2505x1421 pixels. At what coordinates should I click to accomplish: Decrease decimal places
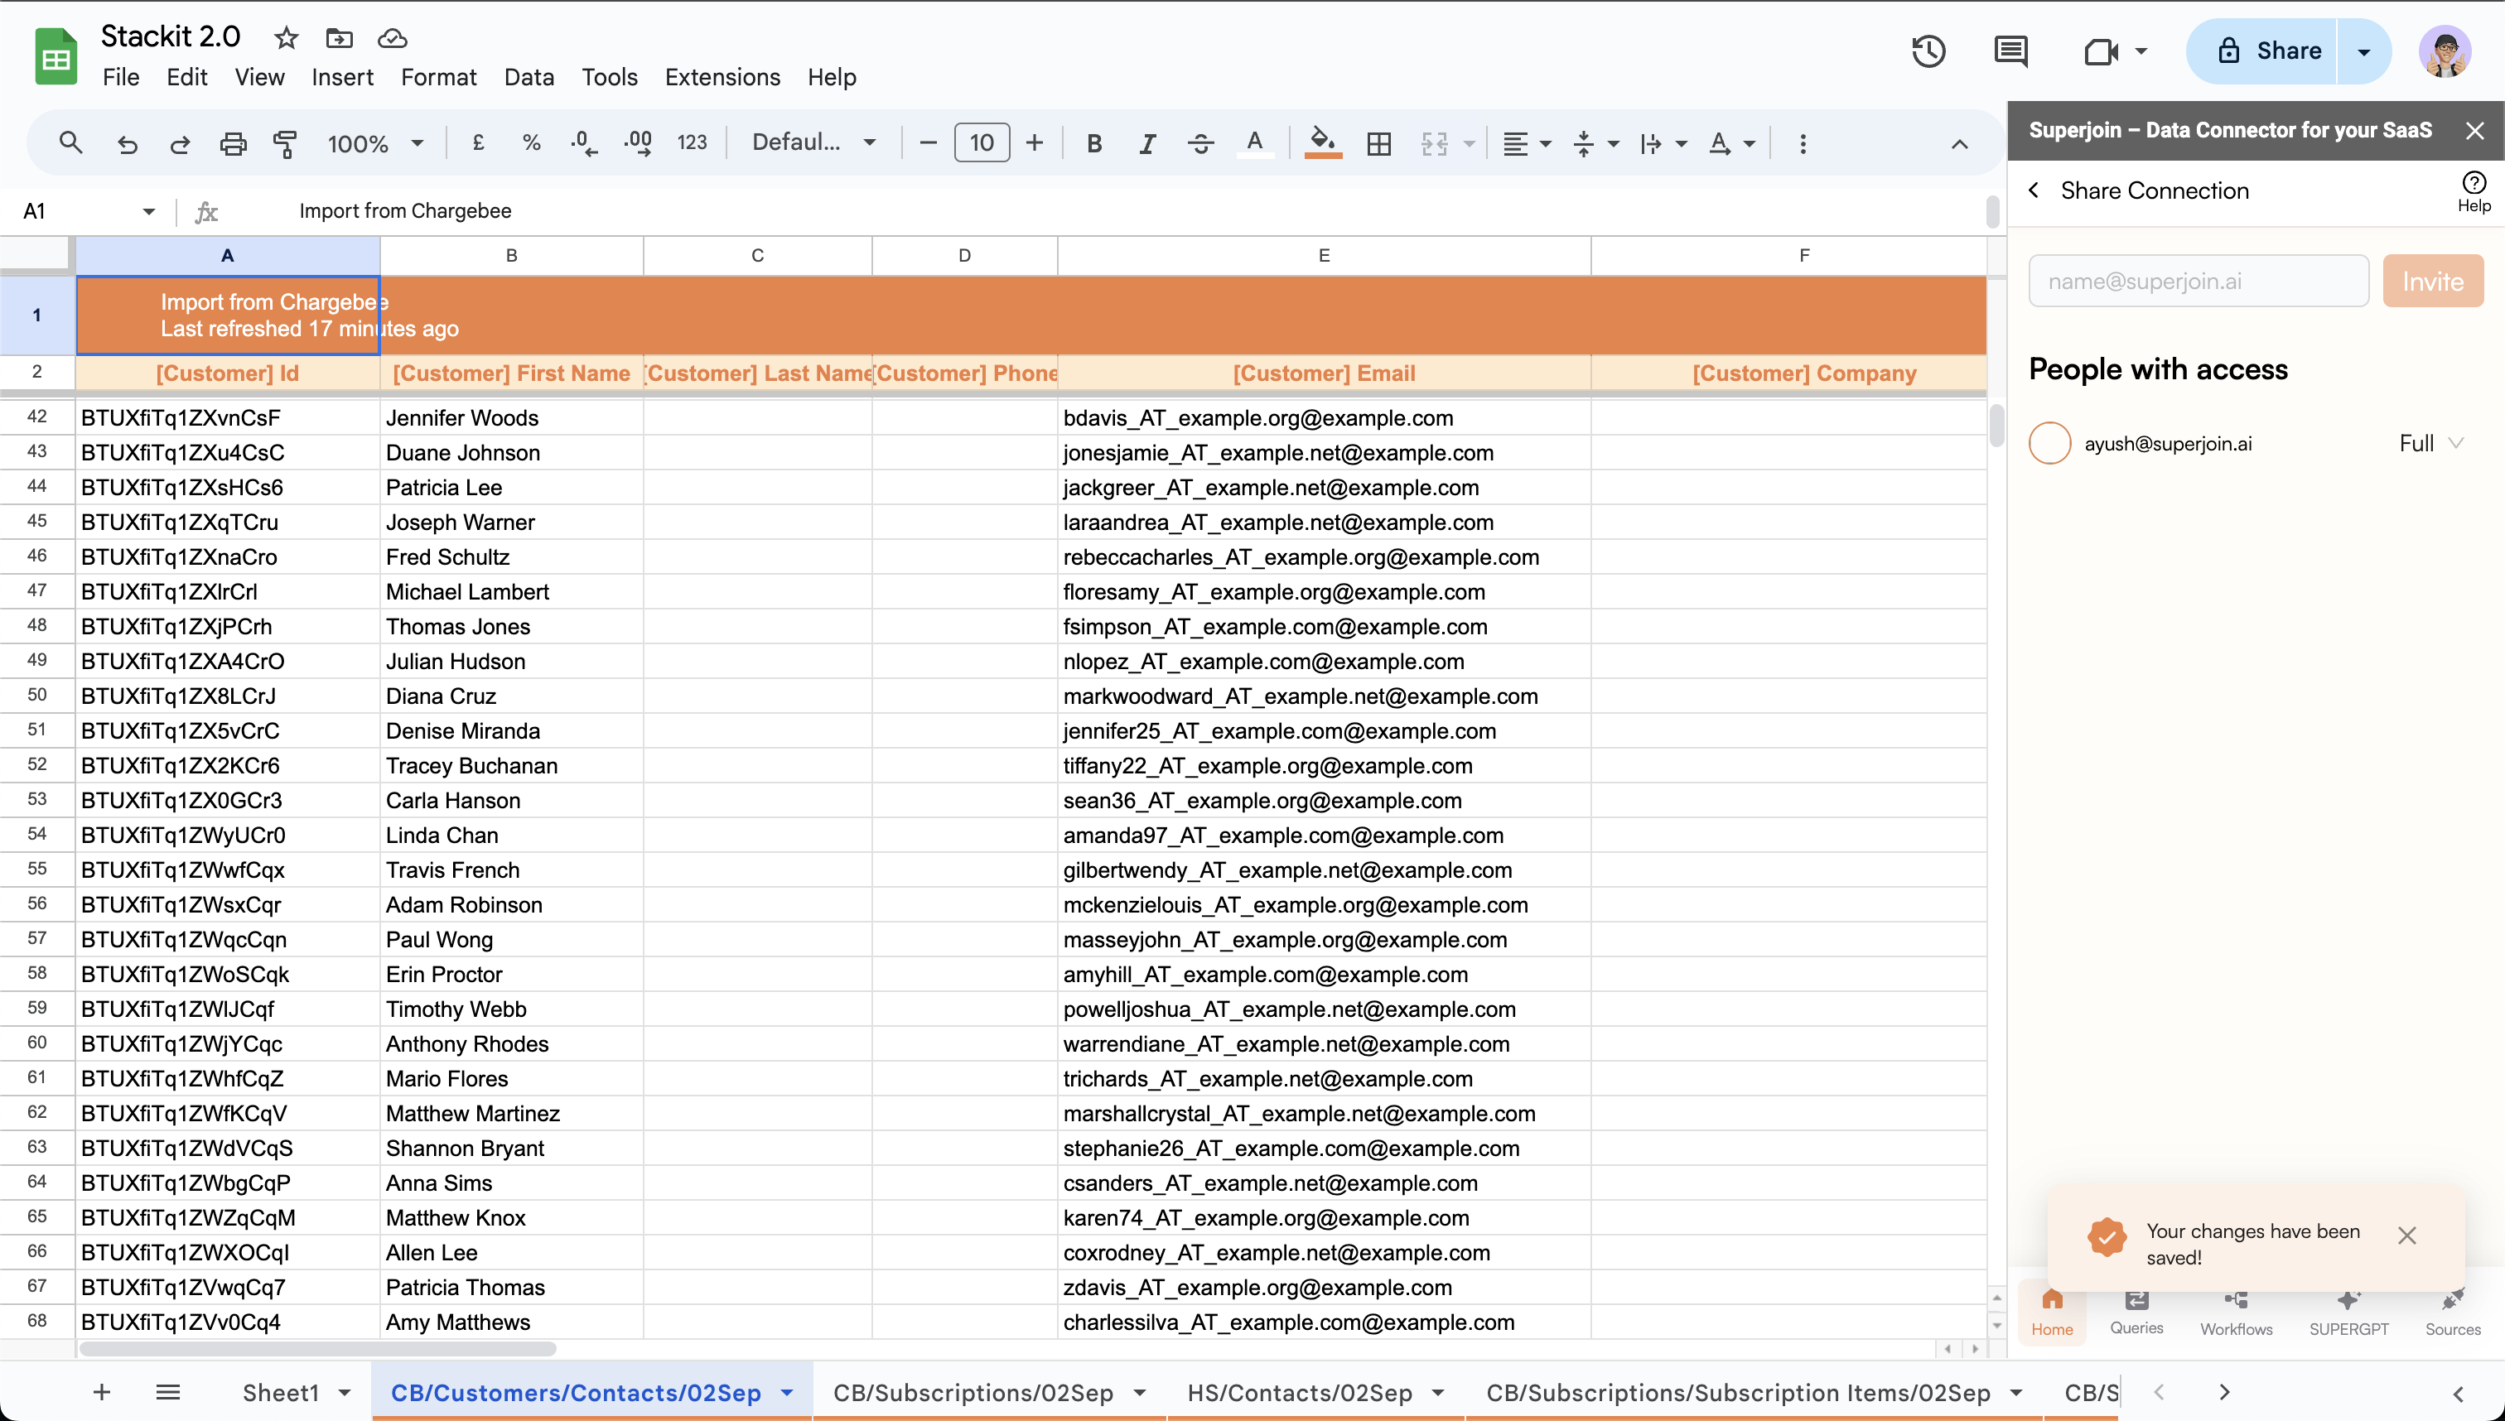point(584,143)
